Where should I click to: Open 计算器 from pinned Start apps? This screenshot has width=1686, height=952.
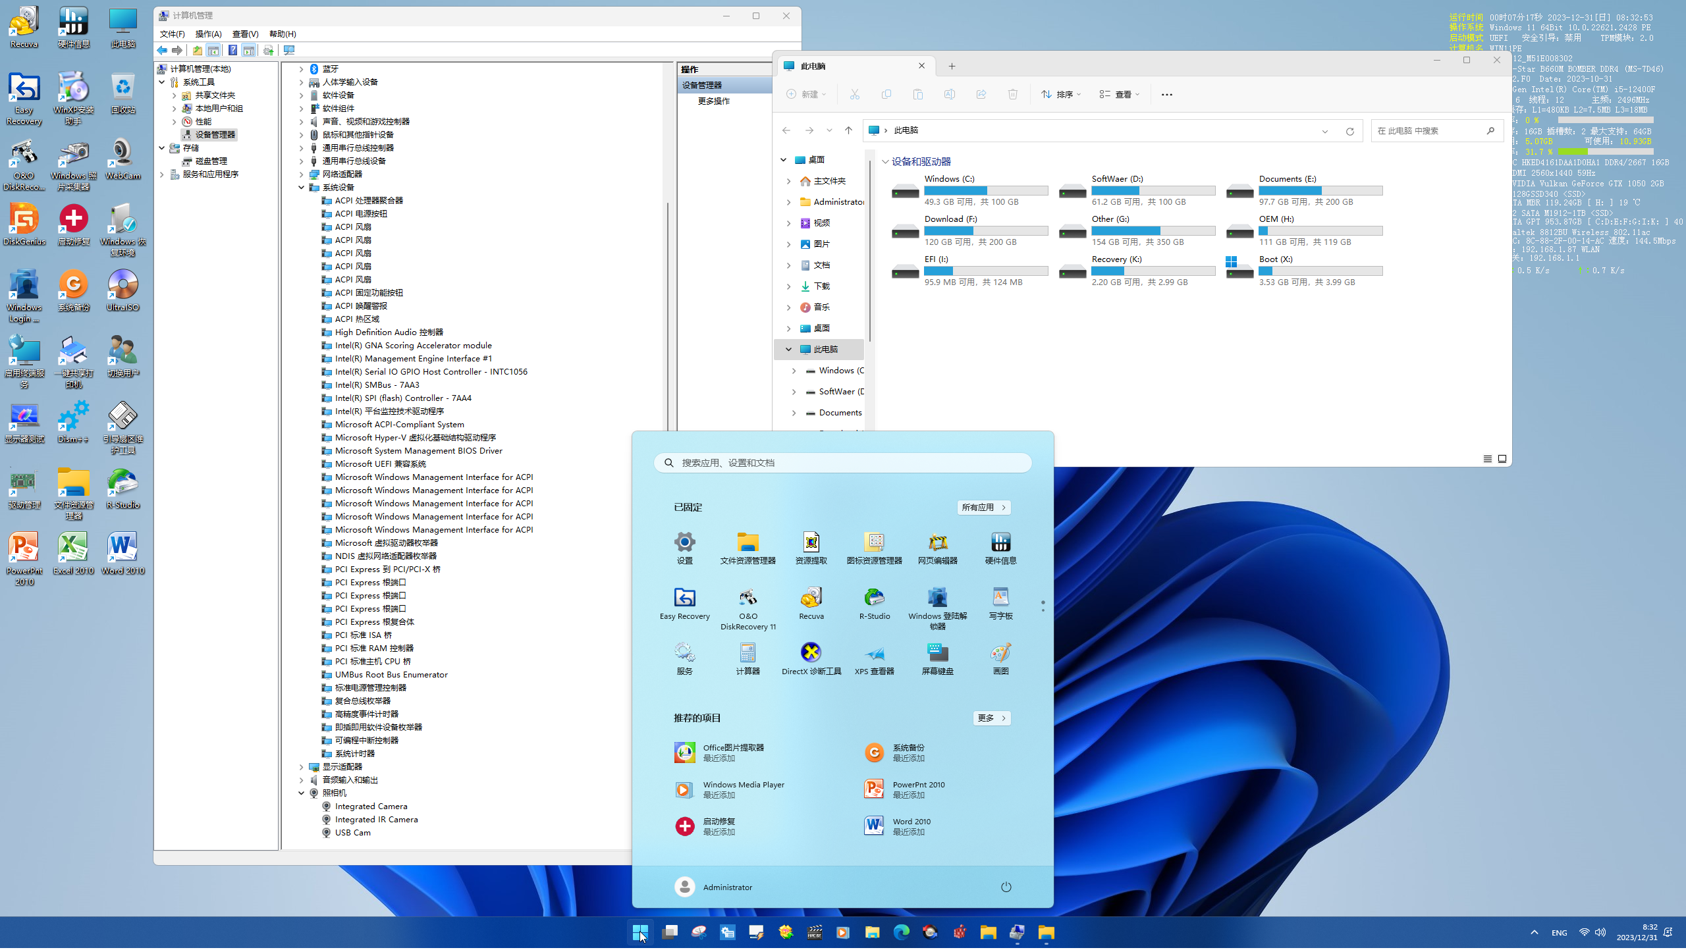(x=748, y=658)
